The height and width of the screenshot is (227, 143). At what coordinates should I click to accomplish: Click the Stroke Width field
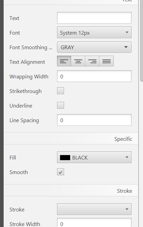94,223
